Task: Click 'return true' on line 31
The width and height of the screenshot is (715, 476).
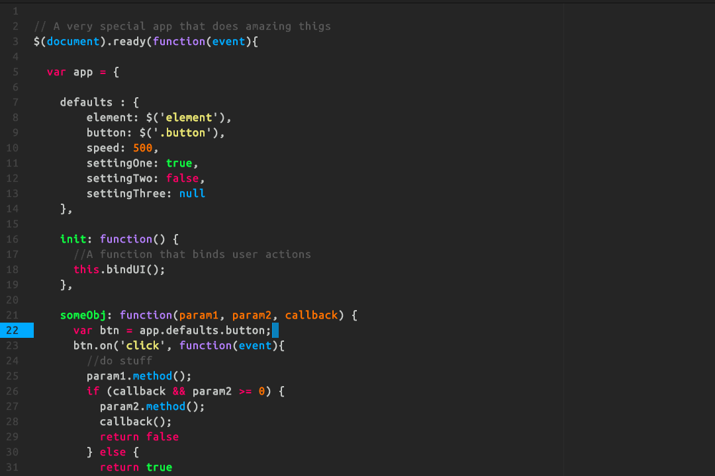Action: click(x=136, y=467)
